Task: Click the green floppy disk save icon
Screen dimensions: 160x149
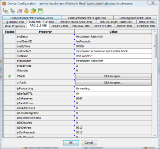Action: click(40, 11)
